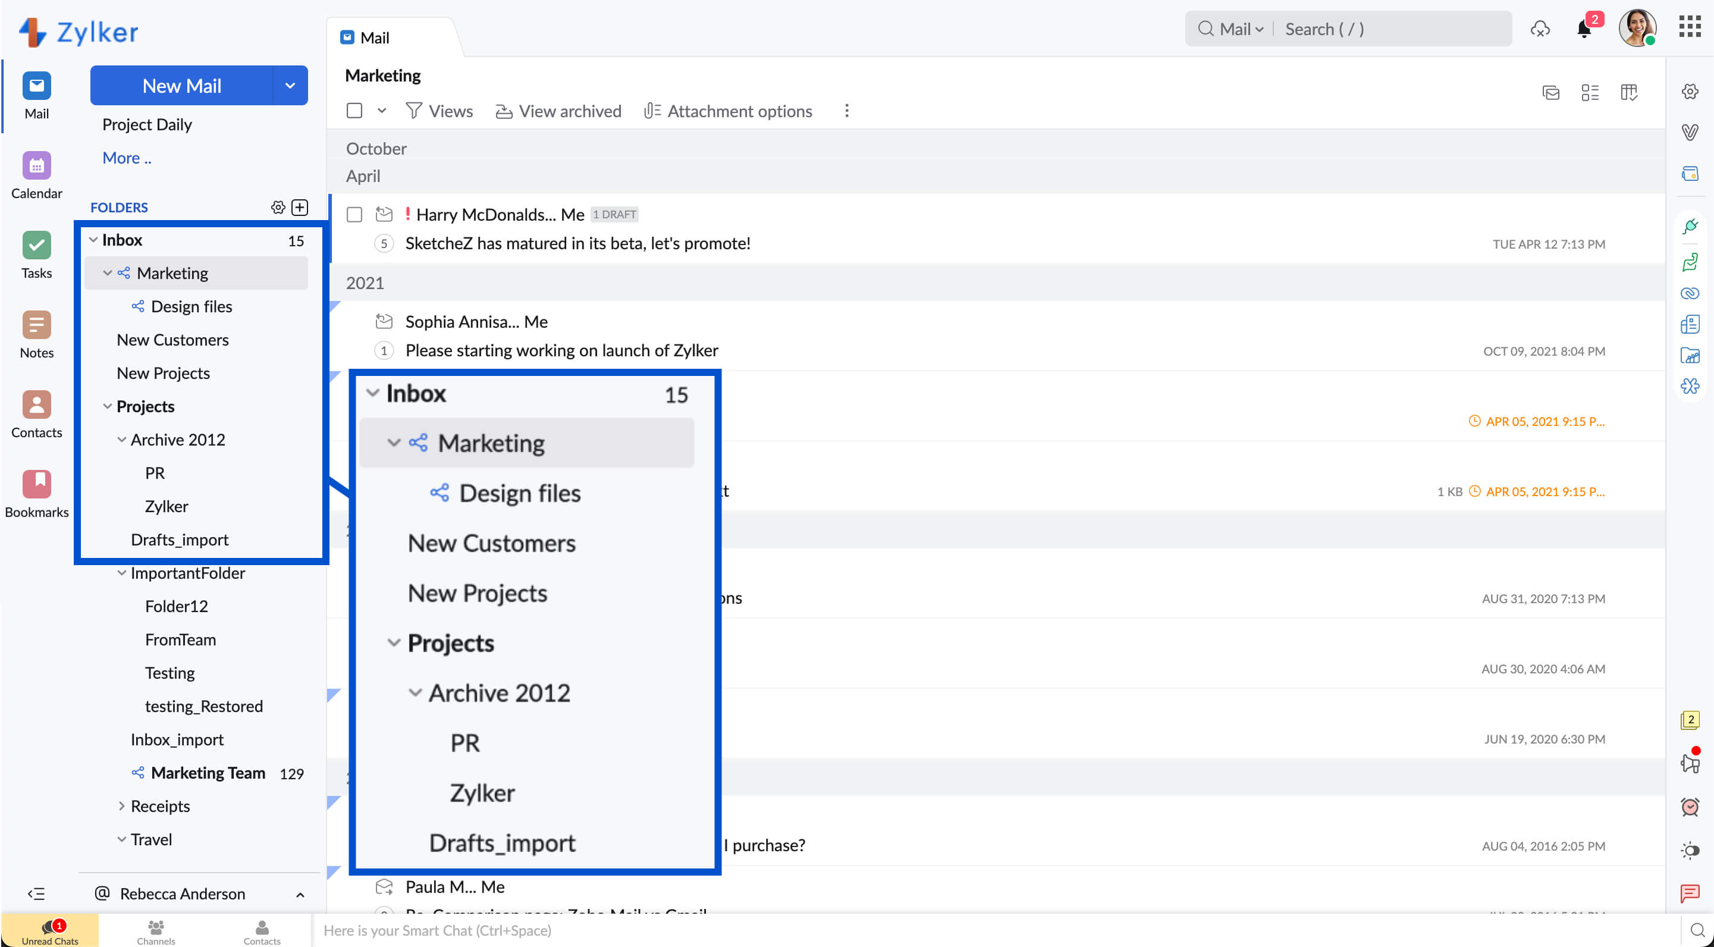1714x947 pixels.
Task: Open Attachment options menu
Action: [x=728, y=111]
